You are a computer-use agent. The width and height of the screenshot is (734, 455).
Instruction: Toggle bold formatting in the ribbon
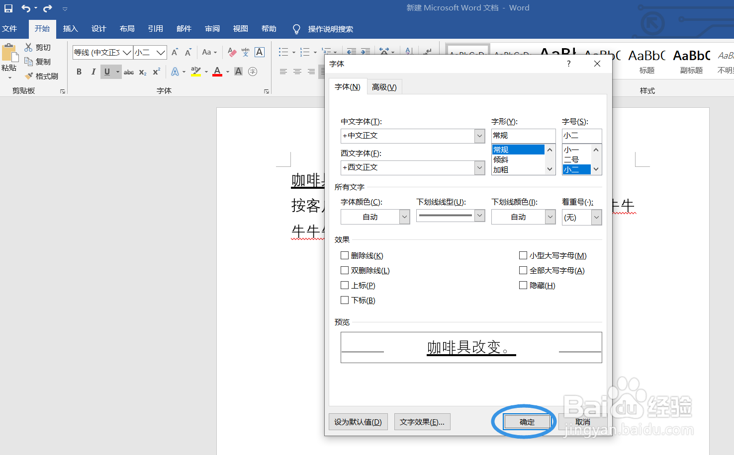click(79, 72)
